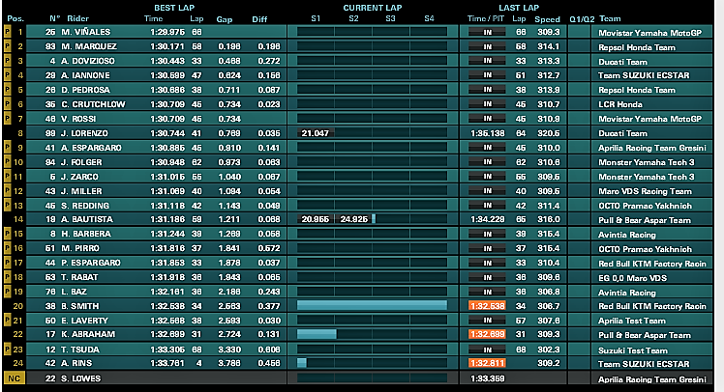Click the pit 'P' badge beside P. Espargaro
Viewport: 724px width, 392px height.
[x=8, y=263]
